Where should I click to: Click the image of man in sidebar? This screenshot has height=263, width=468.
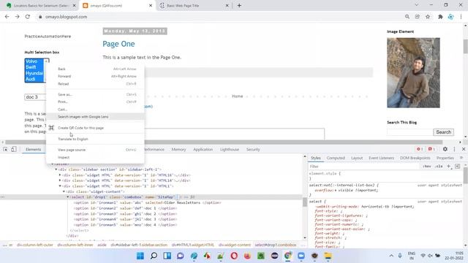[x=413, y=73]
